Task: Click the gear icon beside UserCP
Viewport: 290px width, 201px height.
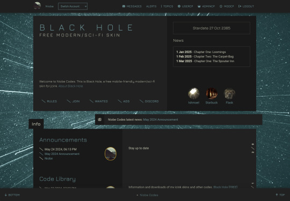Action: click(179, 6)
